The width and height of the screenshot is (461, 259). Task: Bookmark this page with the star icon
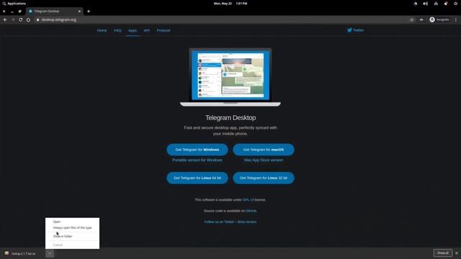(x=411, y=19)
